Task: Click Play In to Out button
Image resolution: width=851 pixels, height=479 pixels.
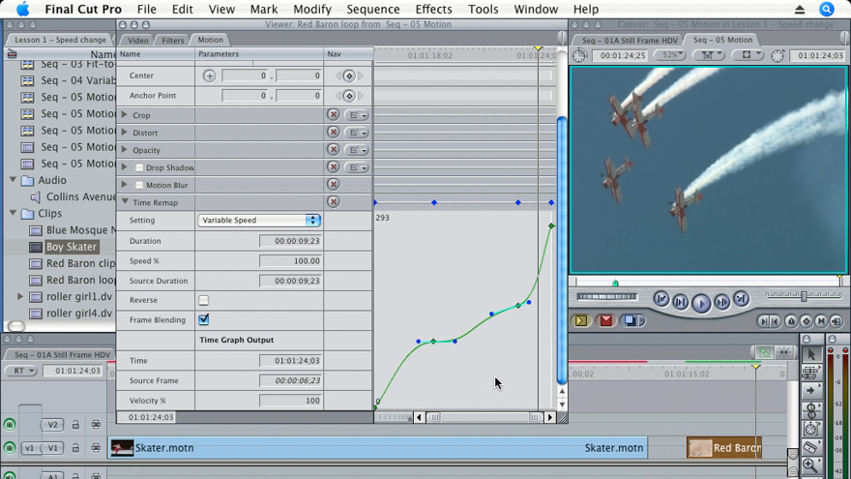Action: point(681,302)
